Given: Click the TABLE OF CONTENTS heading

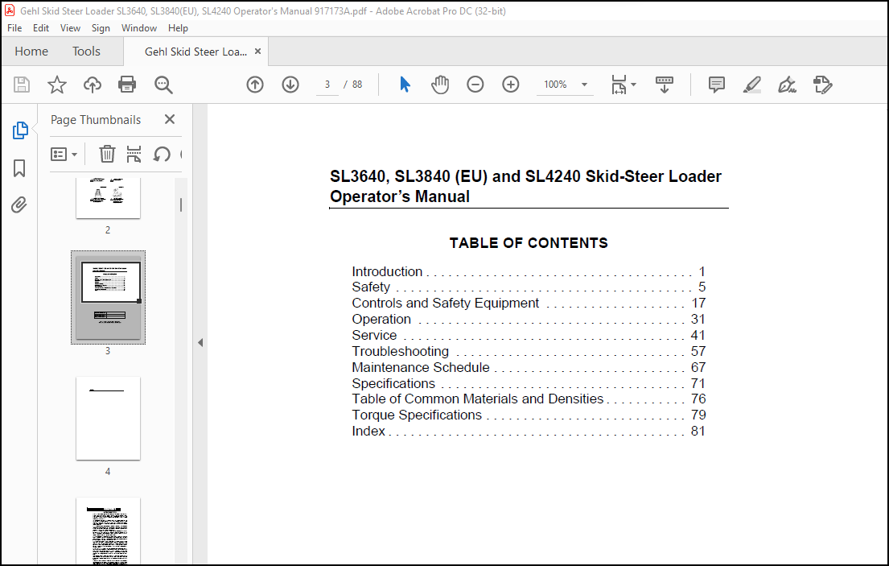Looking at the screenshot, I should [x=529, y=242].
